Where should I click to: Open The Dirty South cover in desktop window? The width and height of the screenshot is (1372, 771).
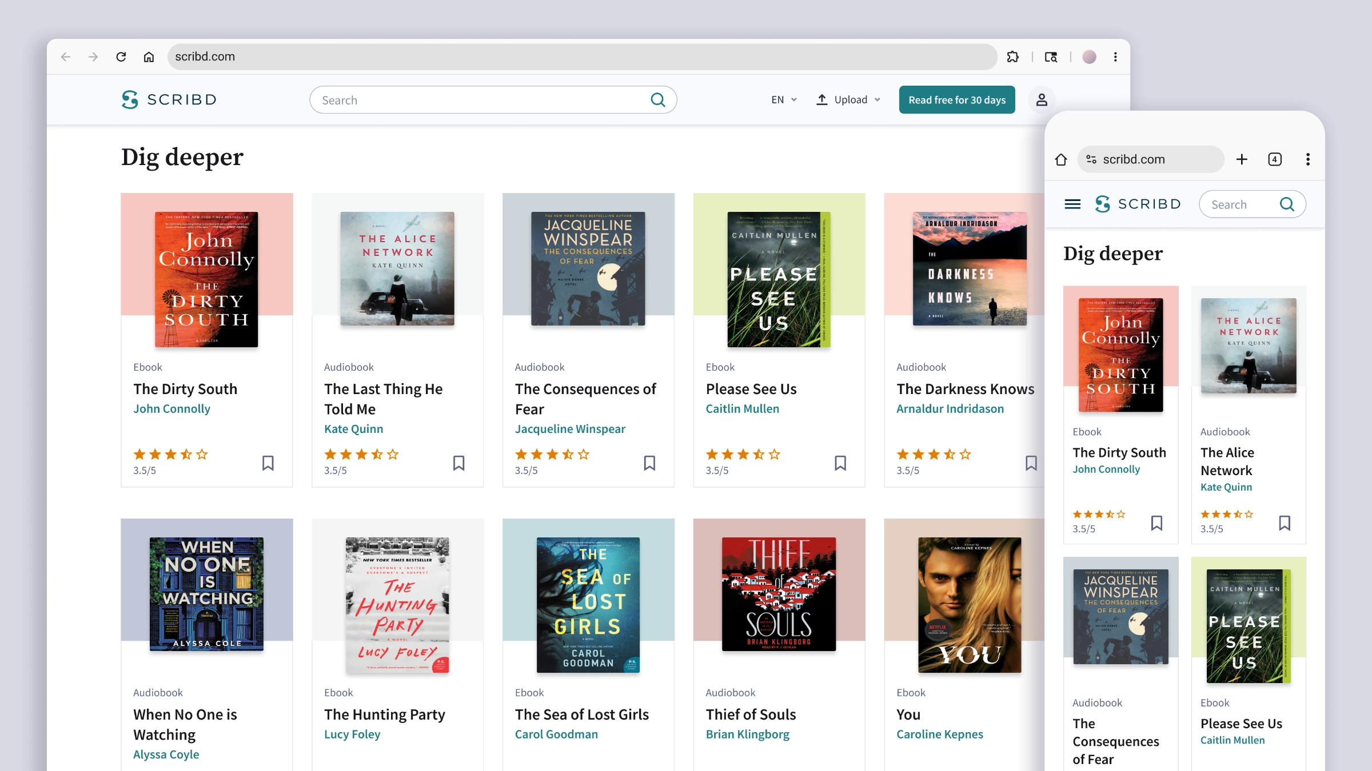click(x=206, y=279)
